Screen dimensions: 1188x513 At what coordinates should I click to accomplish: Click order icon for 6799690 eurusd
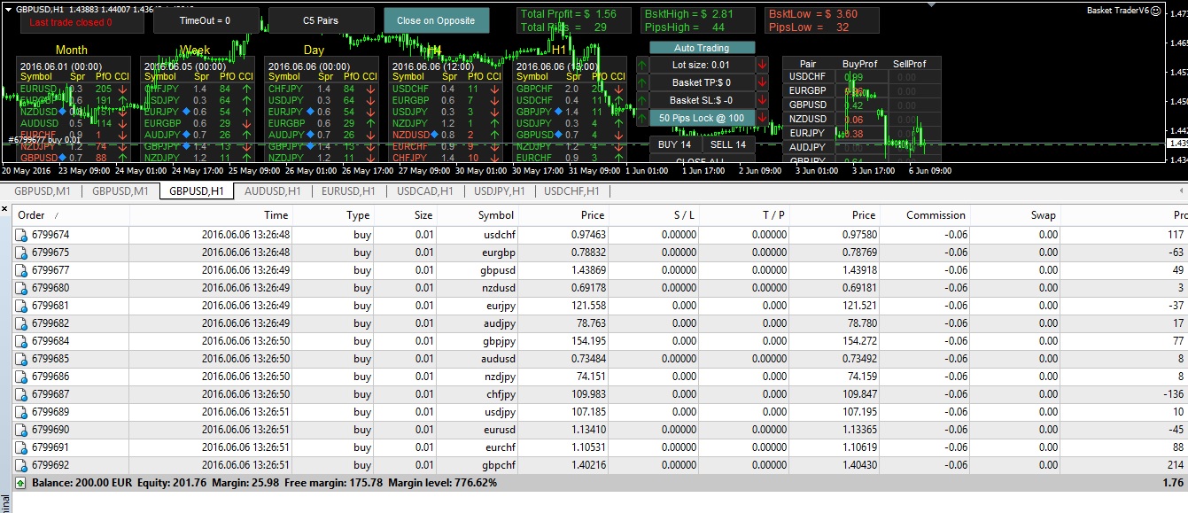(21, 430)
